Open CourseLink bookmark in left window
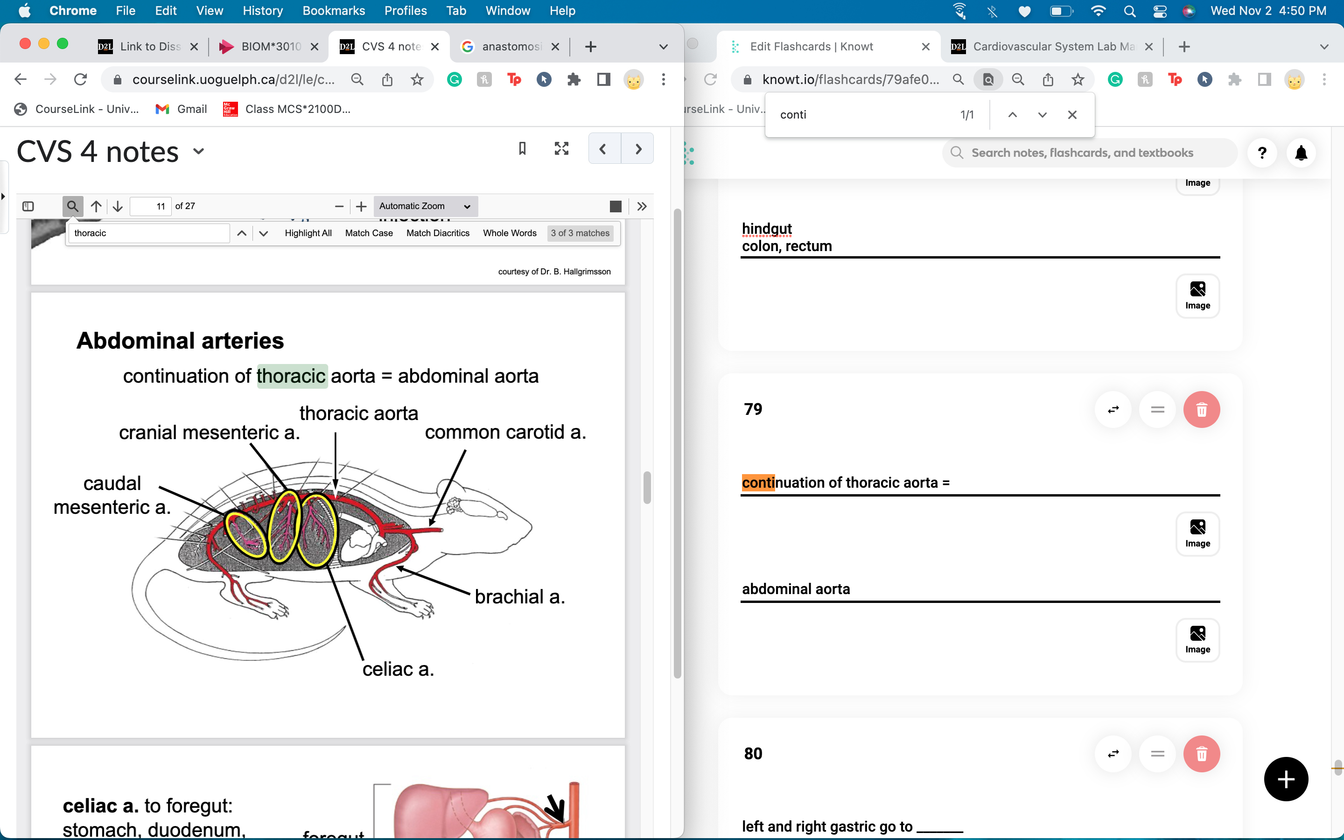 click(x=77, y=109)
